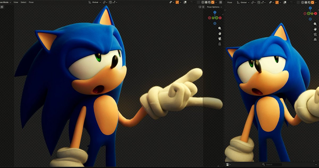Open the Pose menu in right viewport header
The width and height of the screenshot is (319, 168).
point(230,2)
